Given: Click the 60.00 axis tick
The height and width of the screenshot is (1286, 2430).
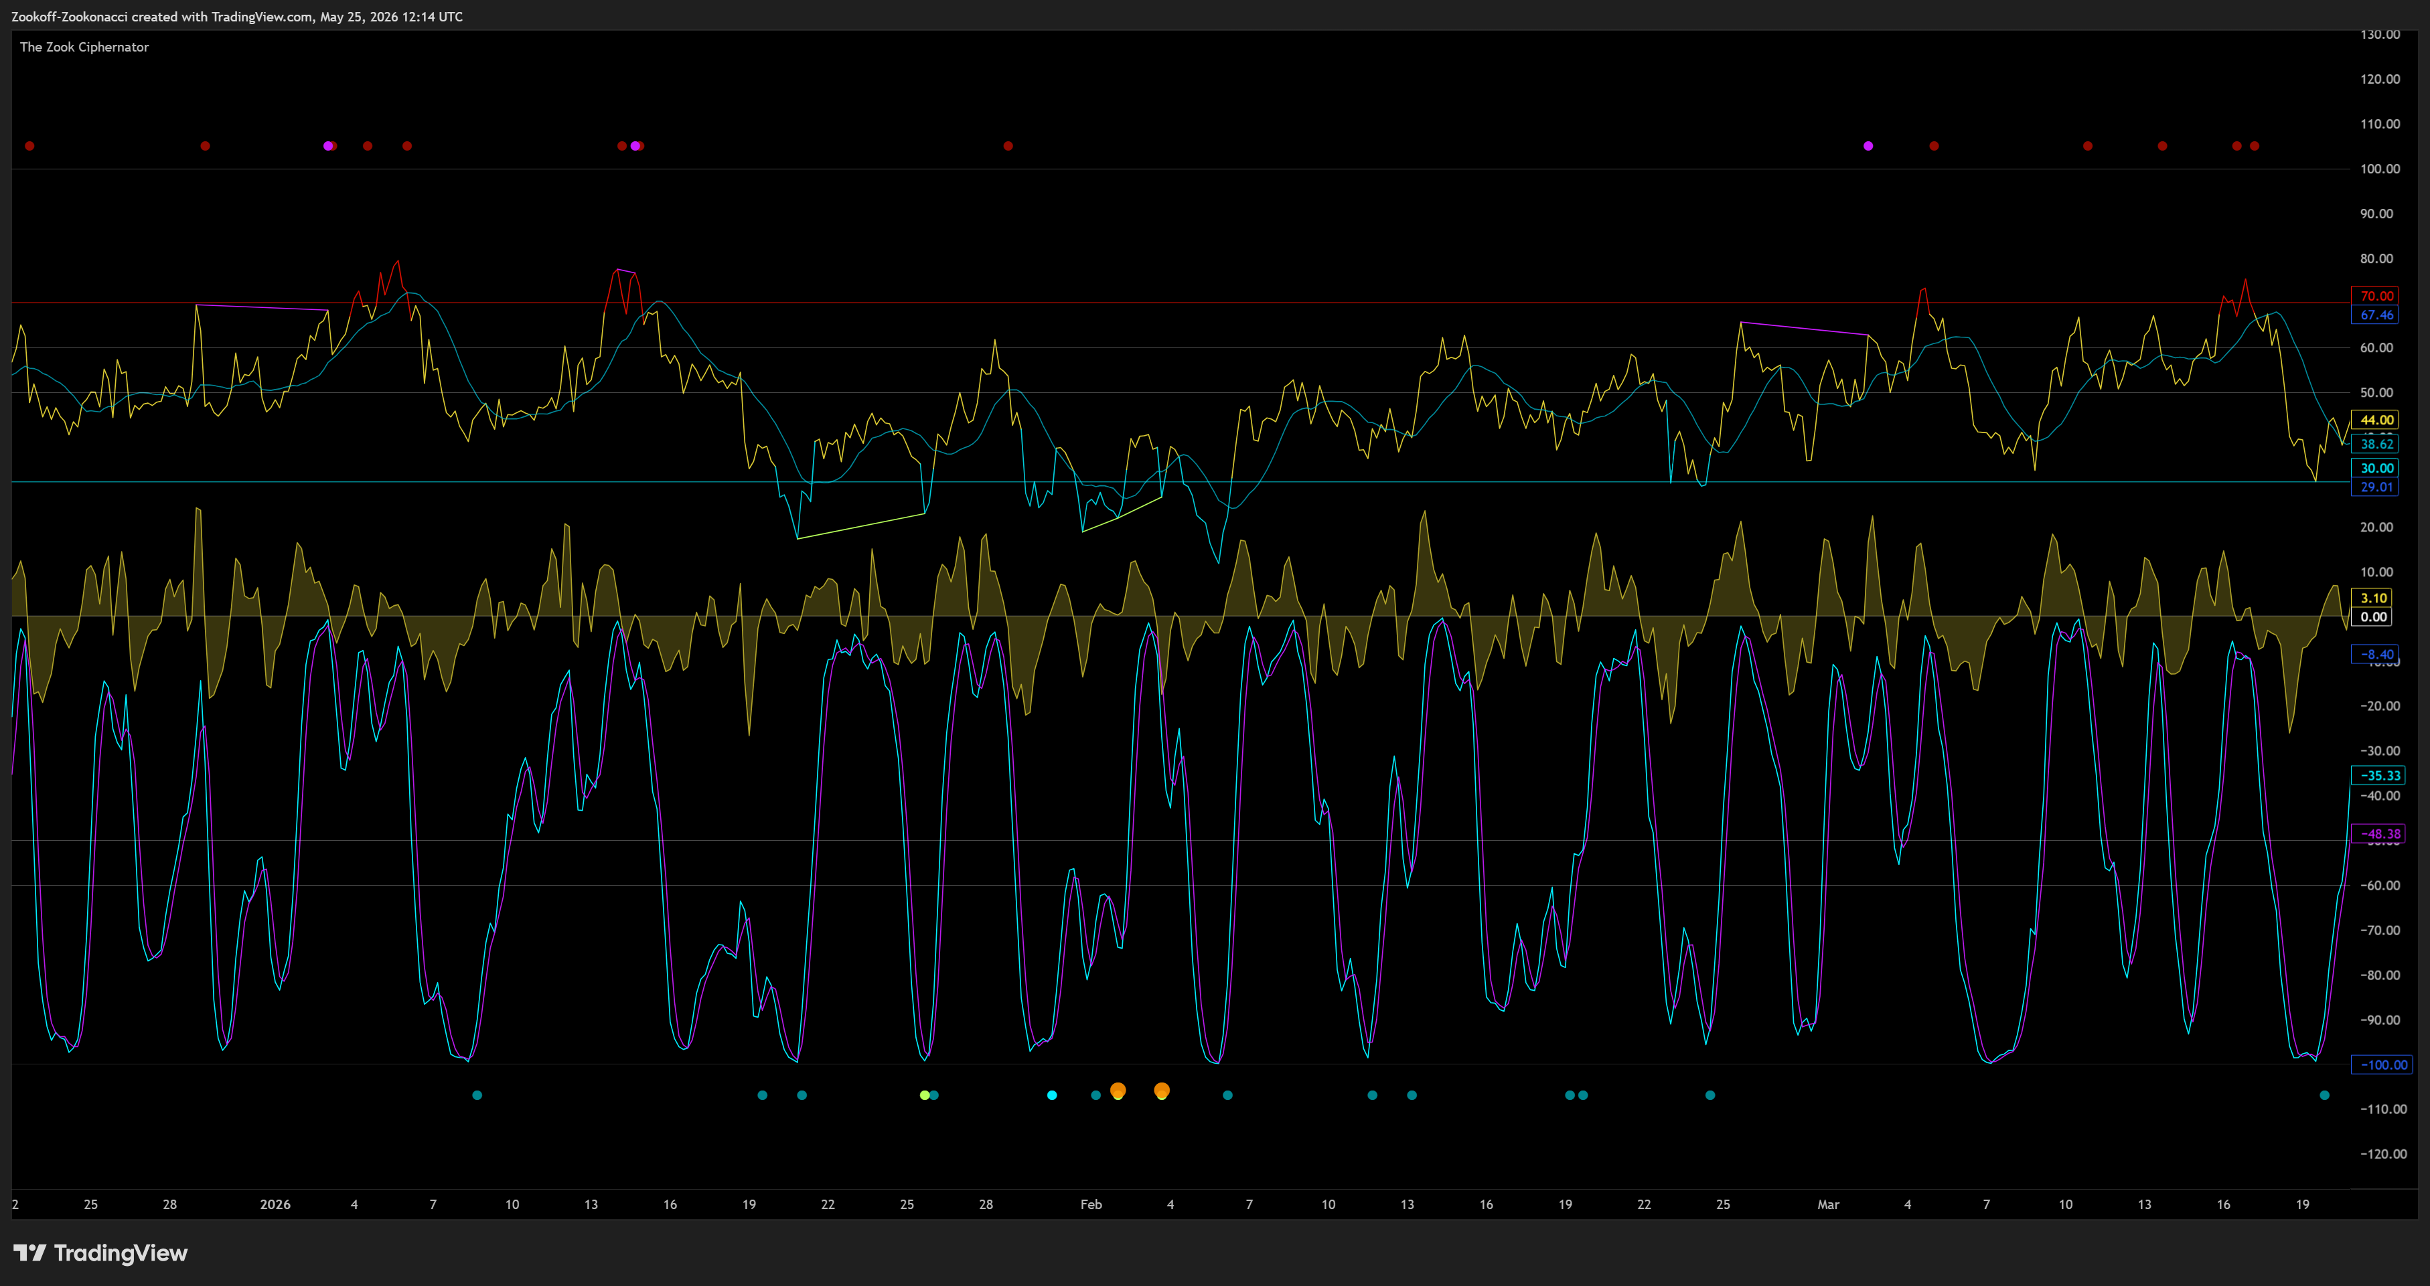Looking at the screenshot, I should (2376, 348).
